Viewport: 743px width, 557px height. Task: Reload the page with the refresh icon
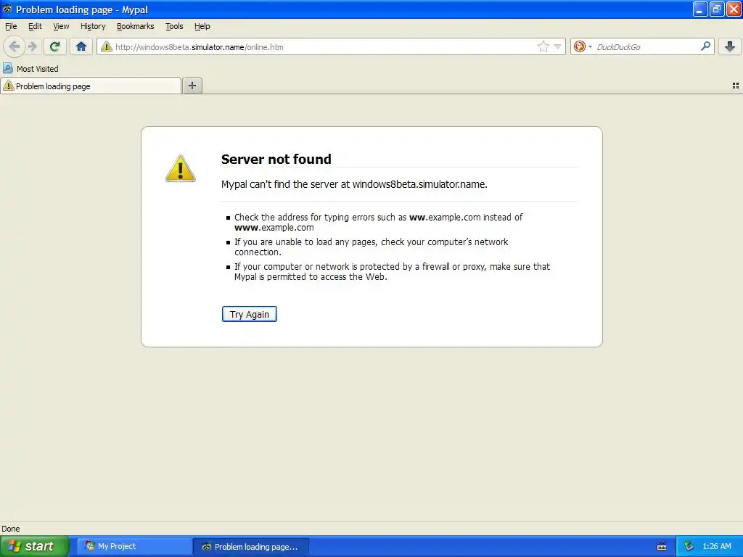(55, 46)
